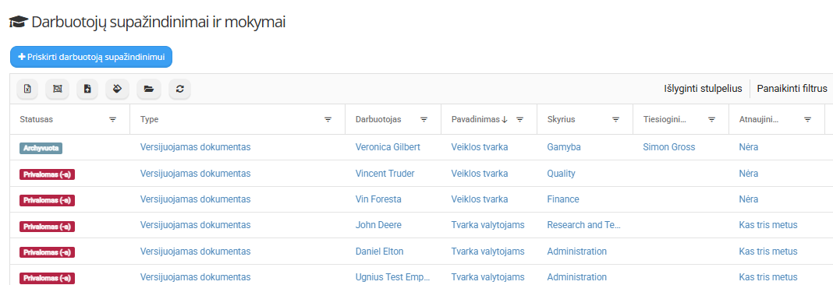Open Tvarka valytojams link for John Deere
Screen dimensions: 833x285
[x=487, y=224]
